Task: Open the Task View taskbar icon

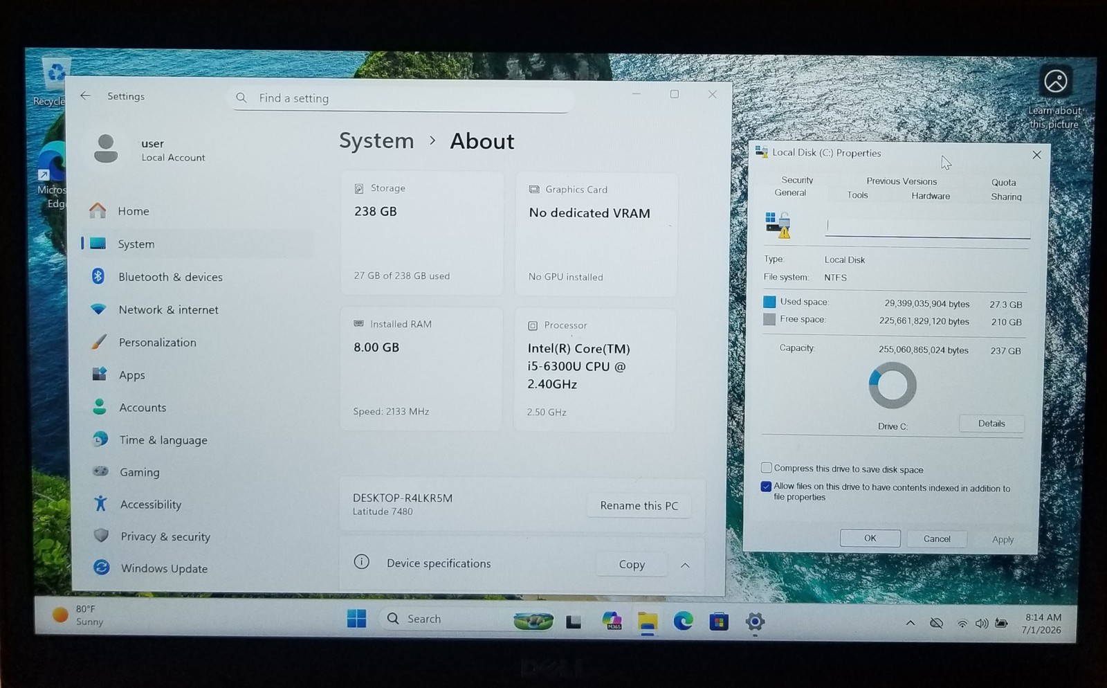Action: (574, 622)
